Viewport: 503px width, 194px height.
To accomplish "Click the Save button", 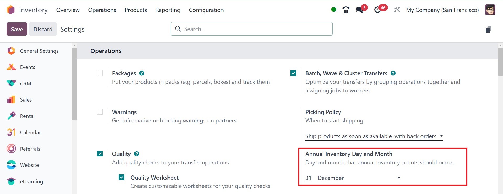I will 17,29.
